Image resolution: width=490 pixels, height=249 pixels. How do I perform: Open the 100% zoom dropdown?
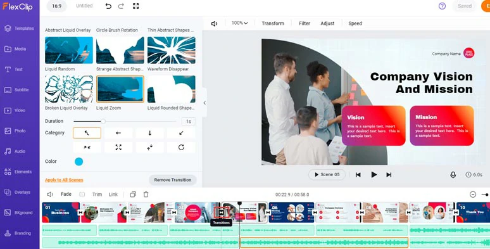[x=239, y=23]
